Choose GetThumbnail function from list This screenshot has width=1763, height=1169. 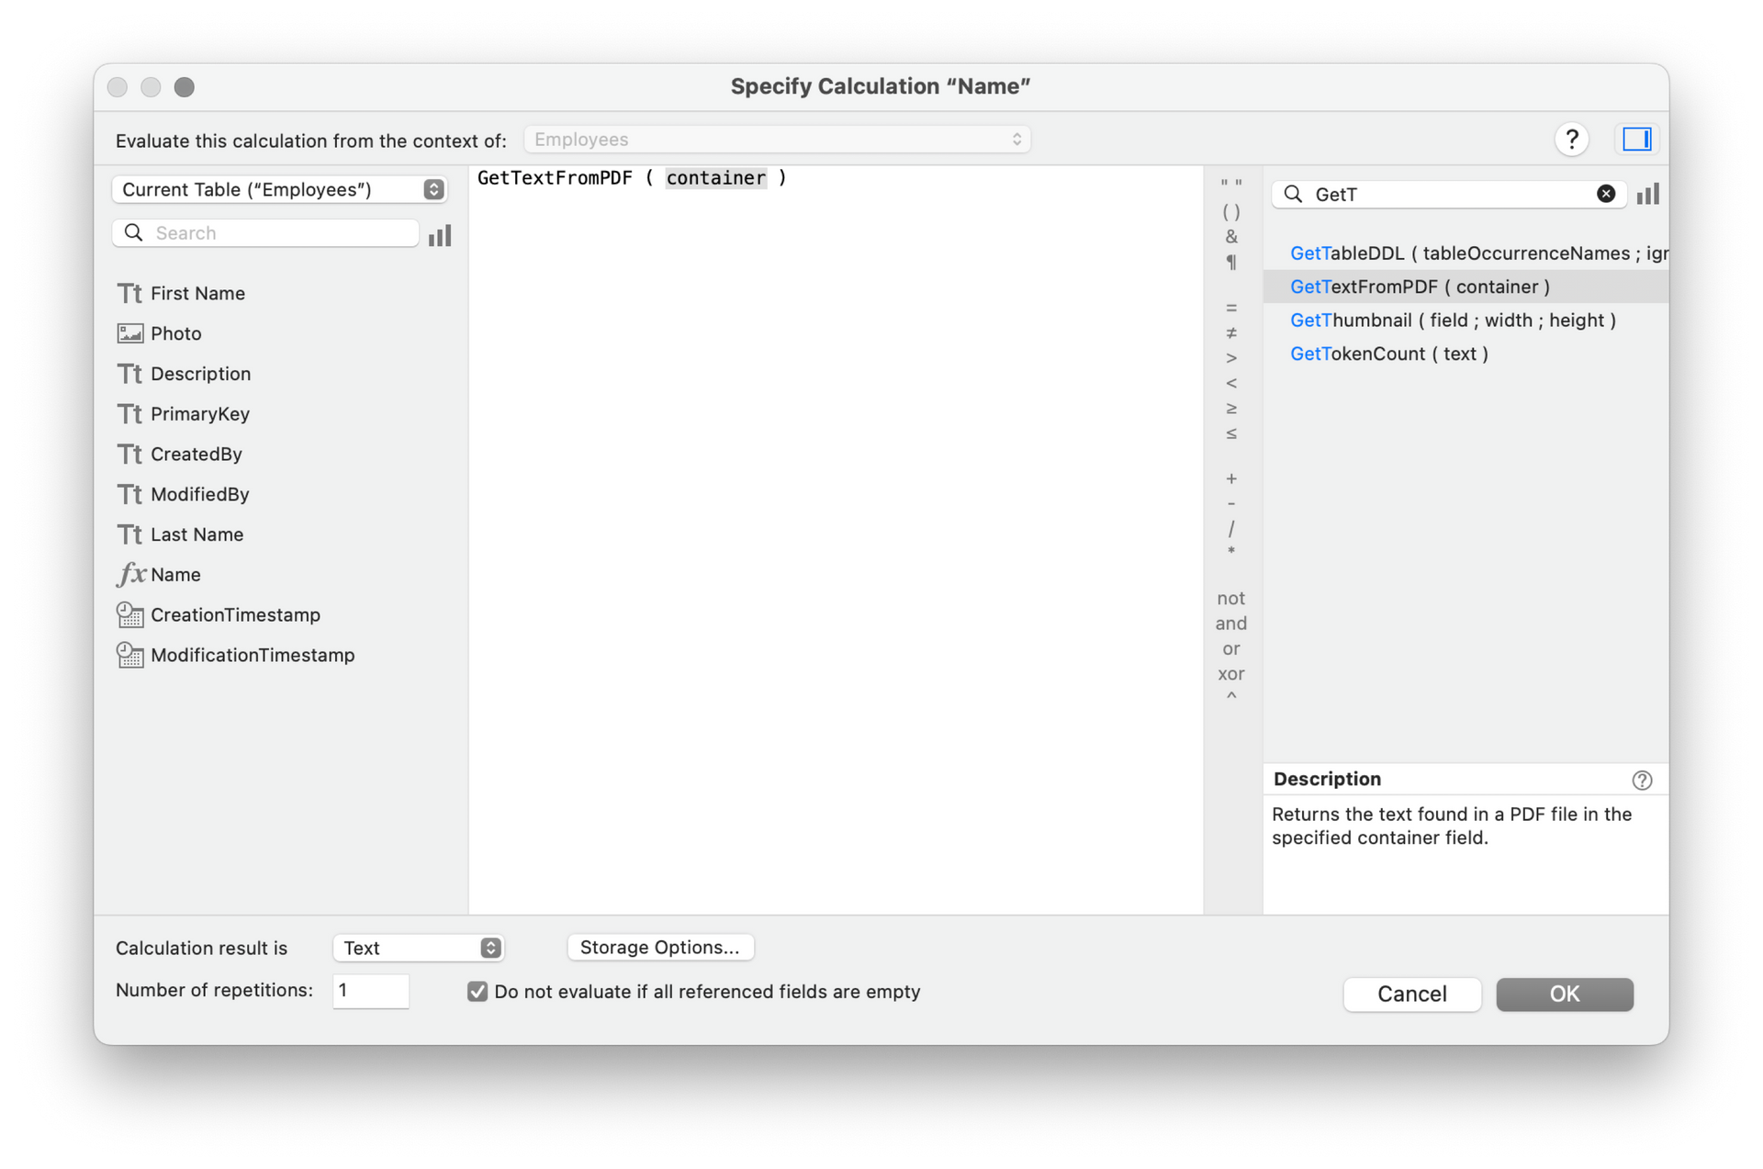(1465, 320)
